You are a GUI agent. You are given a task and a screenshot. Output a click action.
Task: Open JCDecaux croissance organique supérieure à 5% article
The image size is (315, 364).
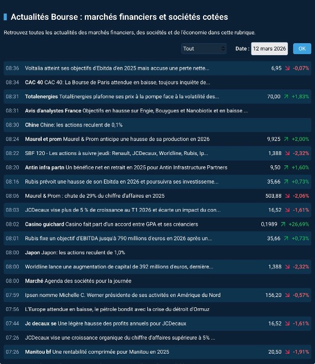pos(120,337)
